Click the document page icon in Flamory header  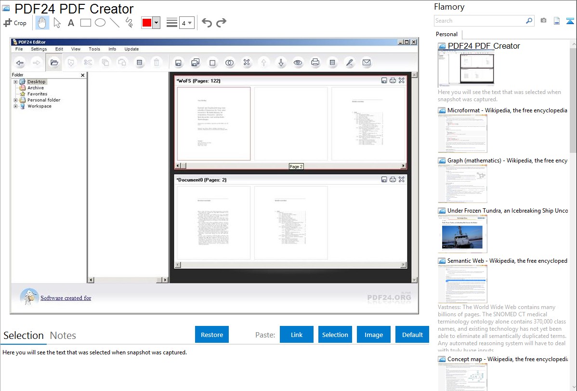(x=557, y=21)
